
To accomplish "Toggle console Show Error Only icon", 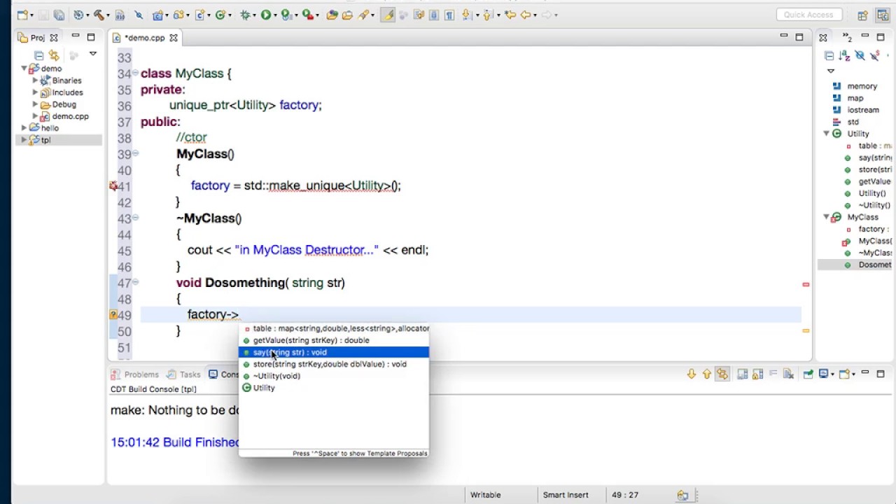I will tap(722, 374).
